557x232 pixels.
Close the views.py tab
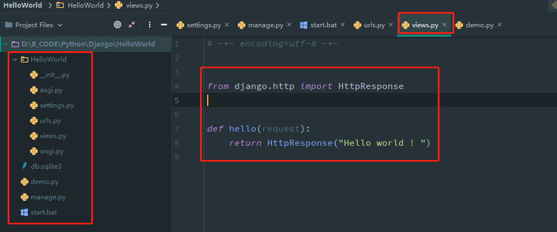click(444, 25)
